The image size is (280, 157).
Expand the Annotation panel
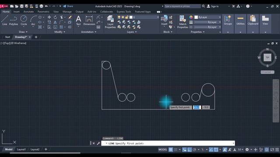[88, 32]
